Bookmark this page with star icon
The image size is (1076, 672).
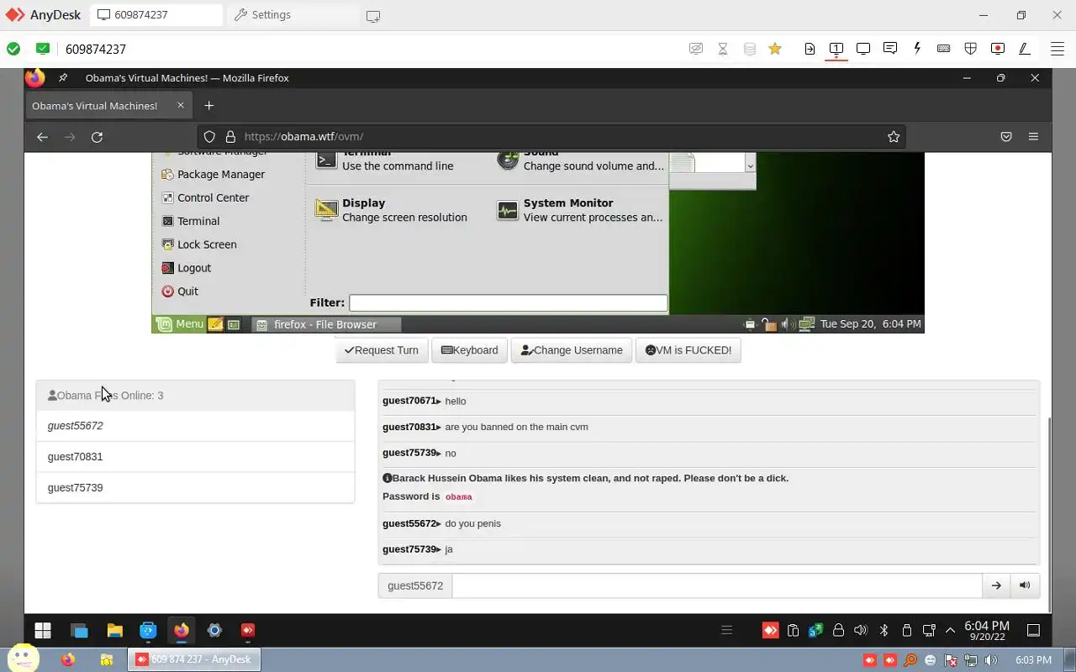pyautogui.click(x=894, y=136)
